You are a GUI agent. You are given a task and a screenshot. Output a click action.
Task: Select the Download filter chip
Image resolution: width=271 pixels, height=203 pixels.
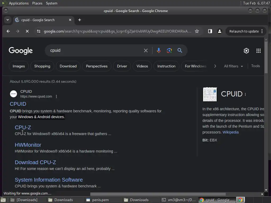68,66
